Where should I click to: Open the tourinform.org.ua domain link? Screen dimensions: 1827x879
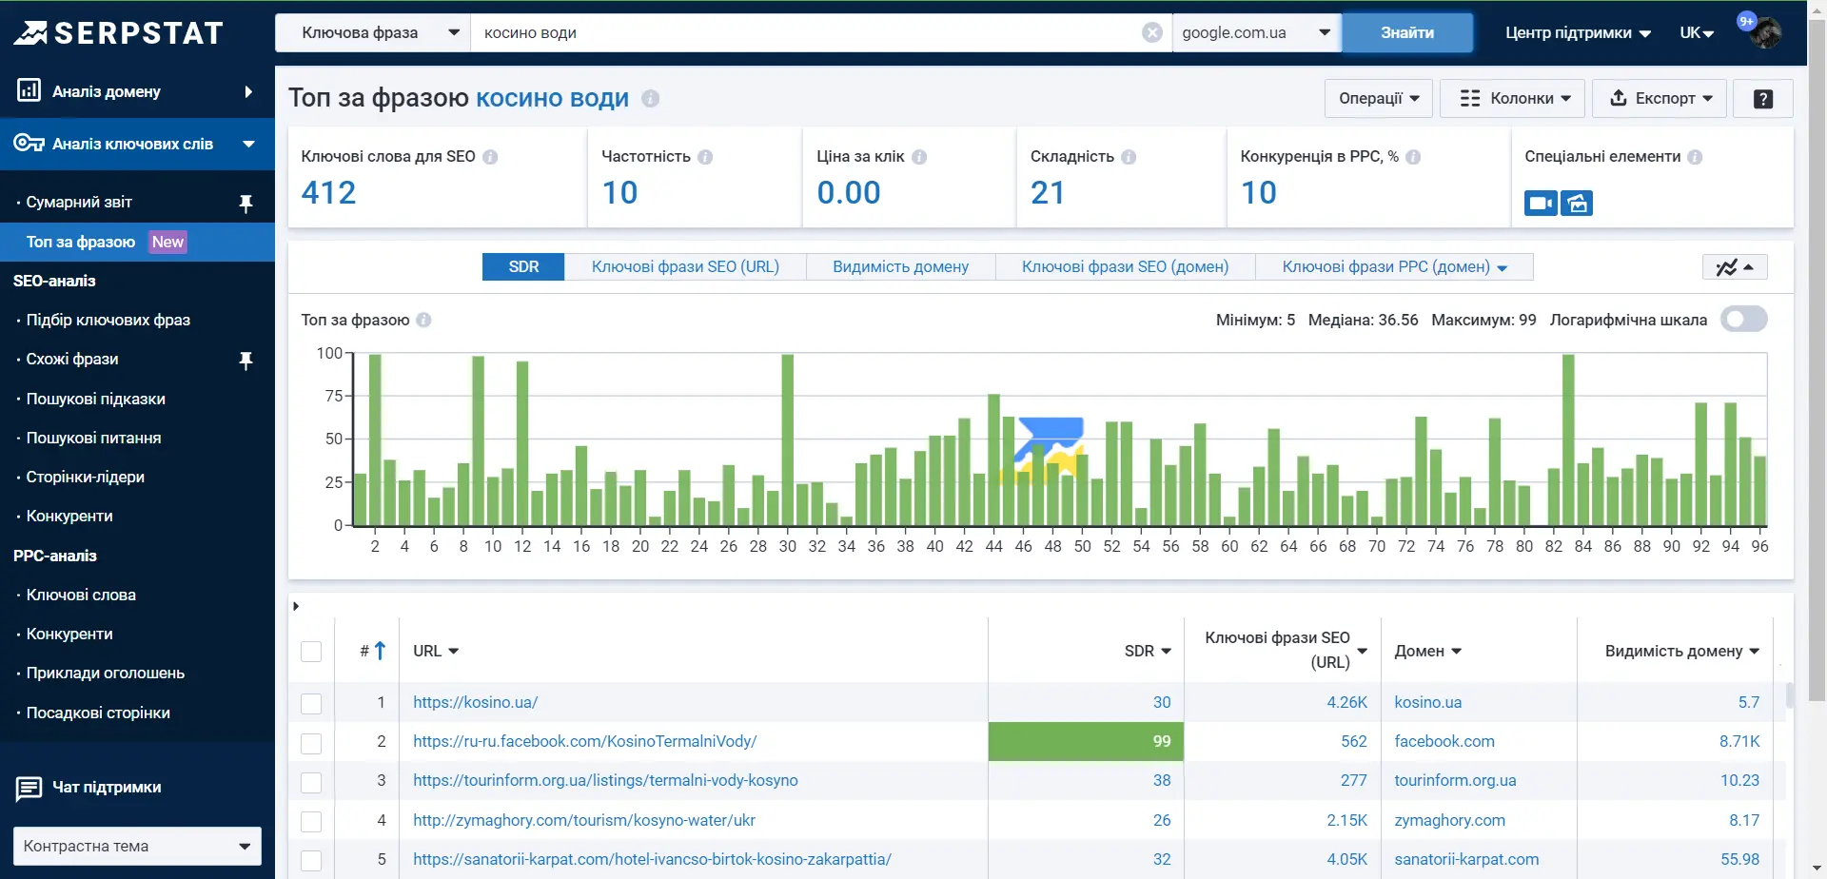(1455, 780)
